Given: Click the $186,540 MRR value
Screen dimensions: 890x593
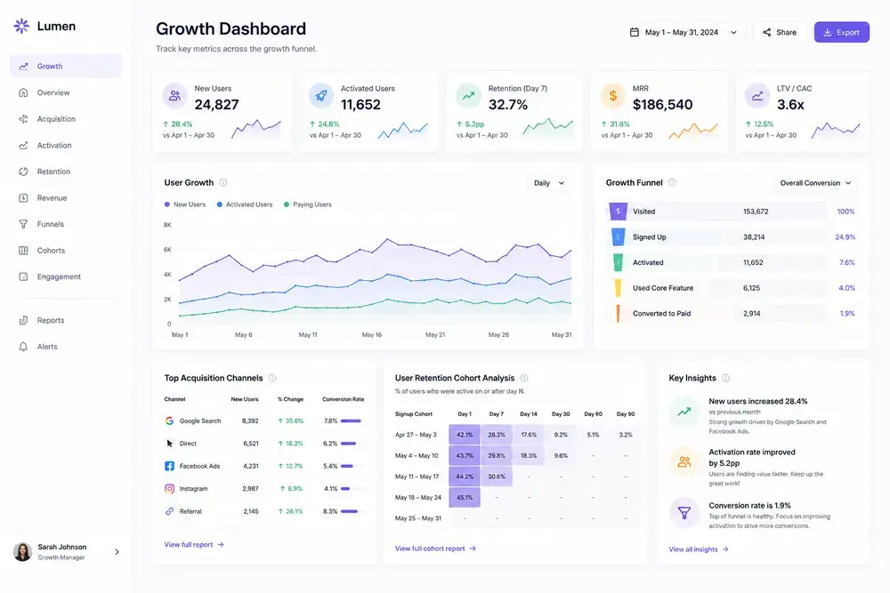Looking at the screenshot, I should (x=662, y=105).
